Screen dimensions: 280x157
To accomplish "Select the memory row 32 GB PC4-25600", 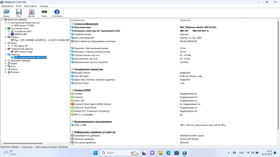I will coord(42,40).
